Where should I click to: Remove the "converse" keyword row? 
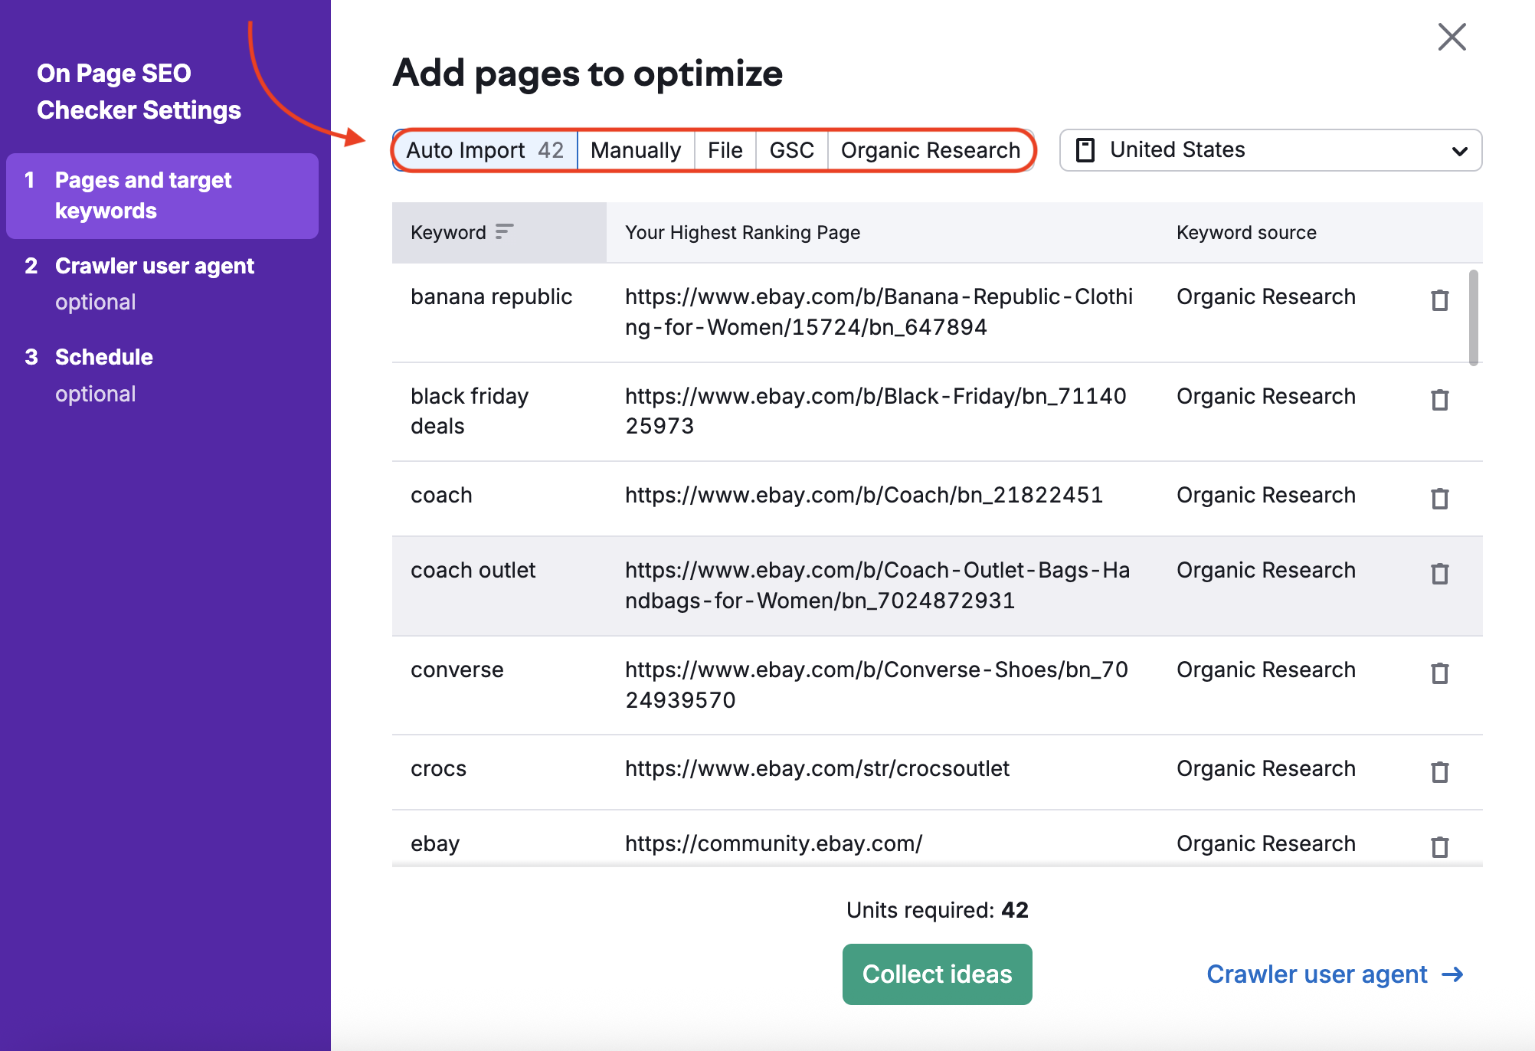[1441, 673]
